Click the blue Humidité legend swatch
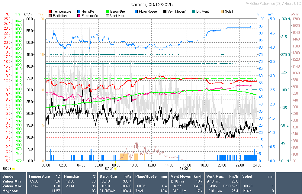This screenshot has width=302, height=194. point(79,11)
